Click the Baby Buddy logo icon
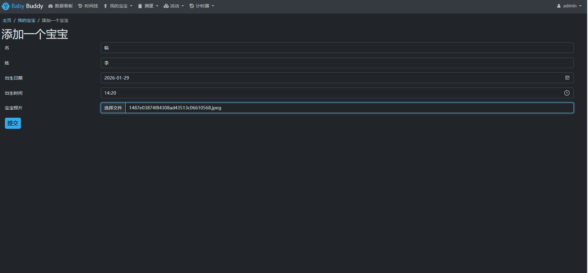Screen dimensions: 588x273 6,6
